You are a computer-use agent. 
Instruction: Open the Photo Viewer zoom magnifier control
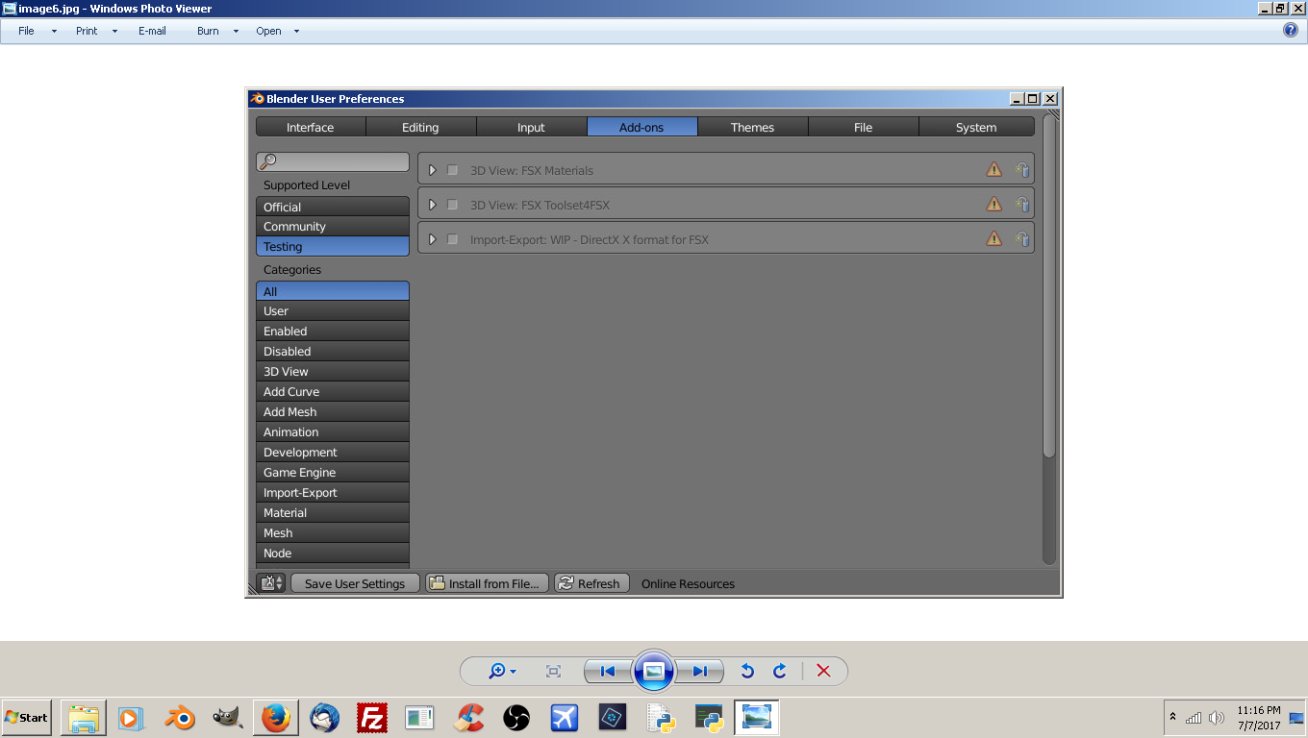click(x=502, y=671)
